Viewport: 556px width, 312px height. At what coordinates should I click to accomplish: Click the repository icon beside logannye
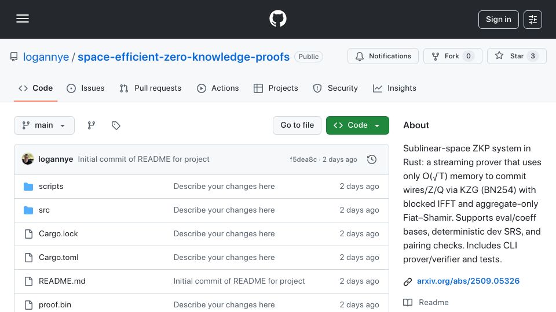[14, 57]
